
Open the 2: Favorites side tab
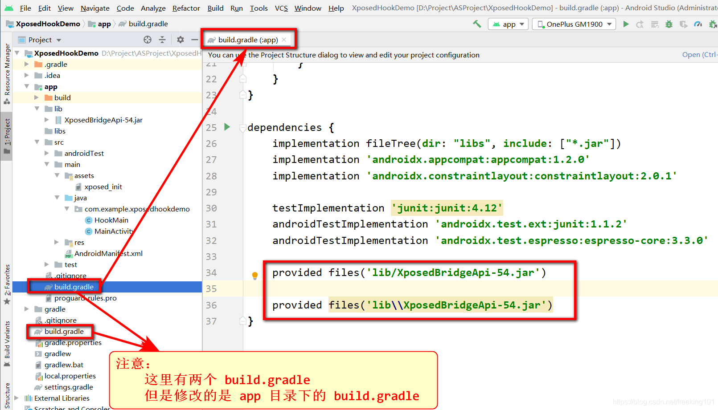(7, 284)
